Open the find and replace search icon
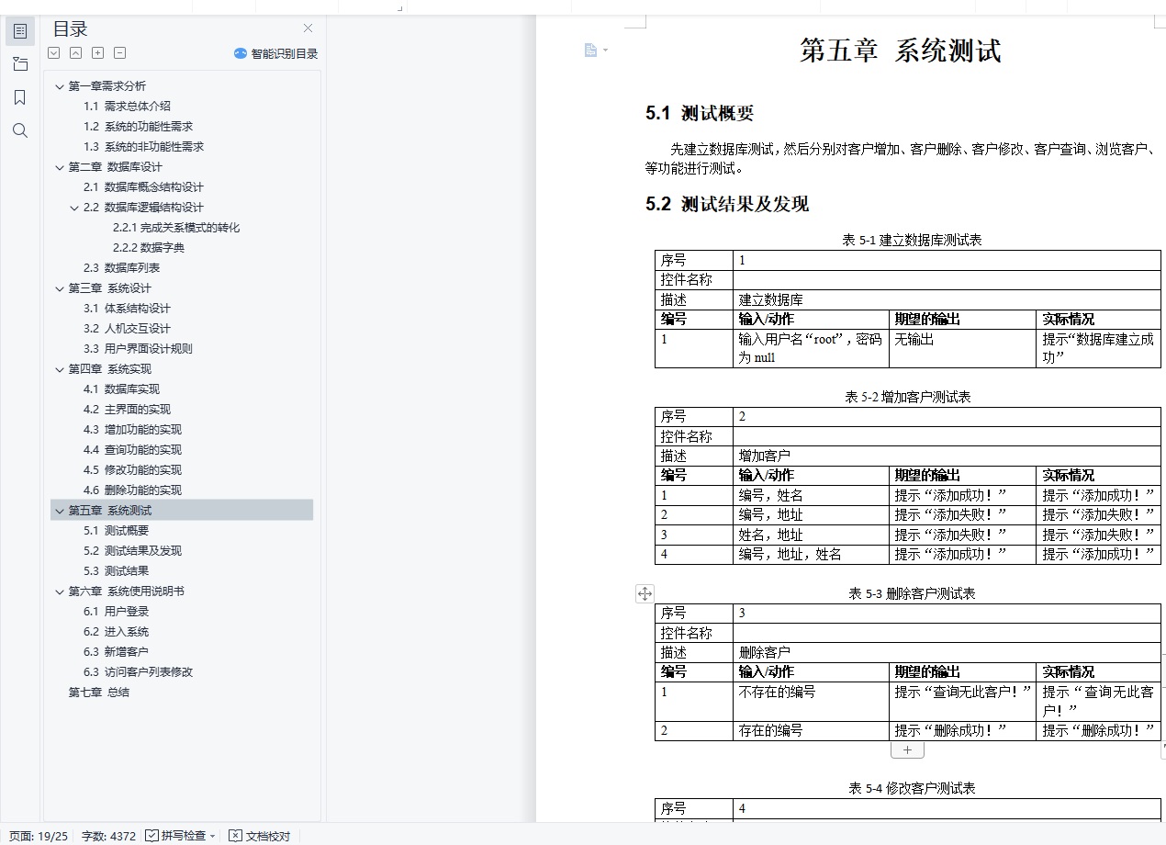Viewport: 1166px width, 845px height. 20,130
